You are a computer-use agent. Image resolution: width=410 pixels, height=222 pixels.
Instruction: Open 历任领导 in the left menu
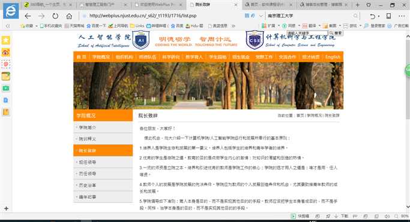tap(103, 174)
